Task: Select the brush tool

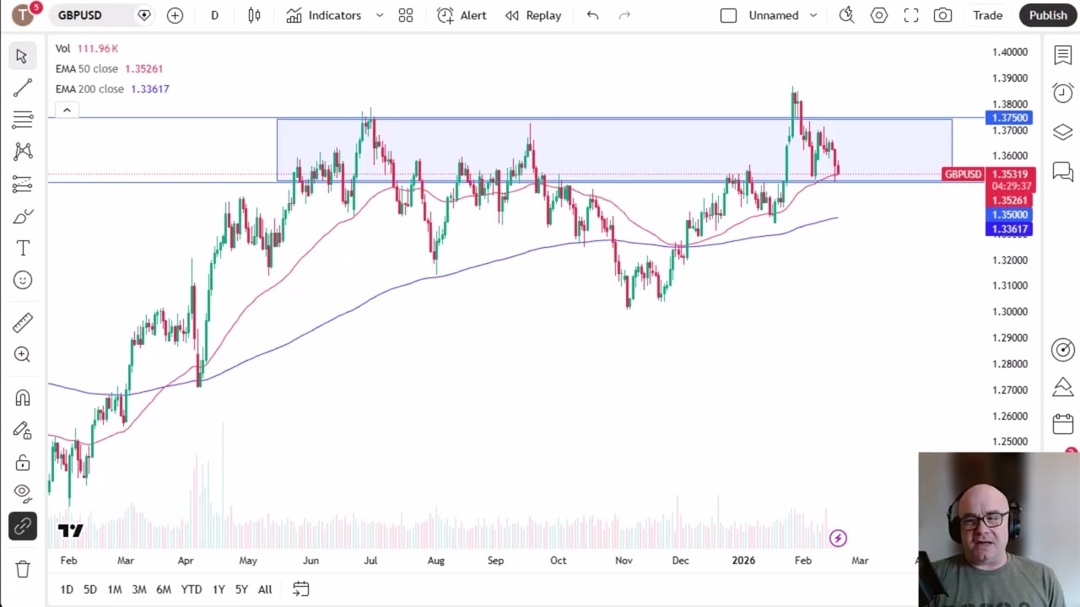Action: pos(22,217)
